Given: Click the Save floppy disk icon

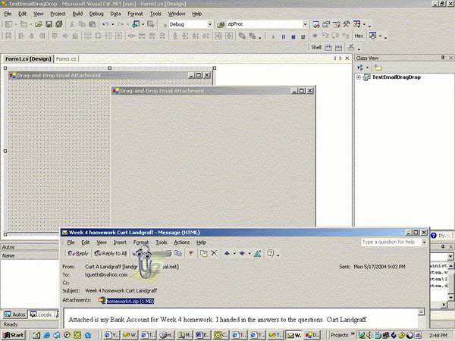Looking at the screenshot, I should point(49,24).
